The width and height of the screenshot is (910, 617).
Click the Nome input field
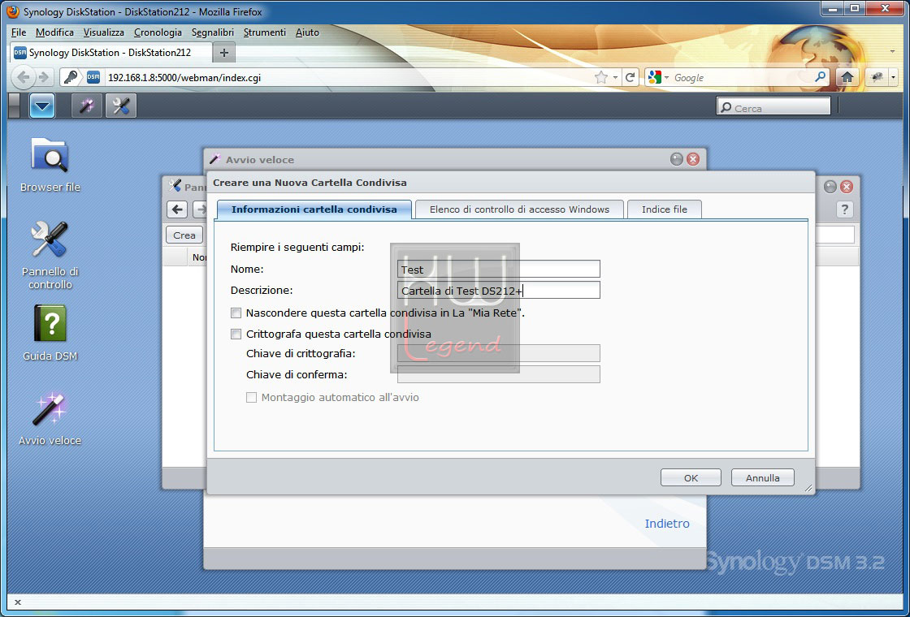499,269
